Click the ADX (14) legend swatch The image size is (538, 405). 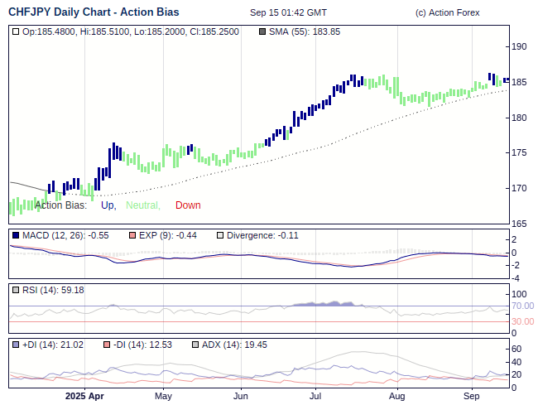(195, 345)
